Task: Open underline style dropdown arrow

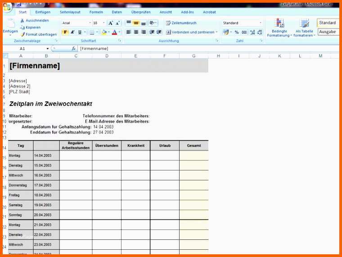Action: [85, 32]
